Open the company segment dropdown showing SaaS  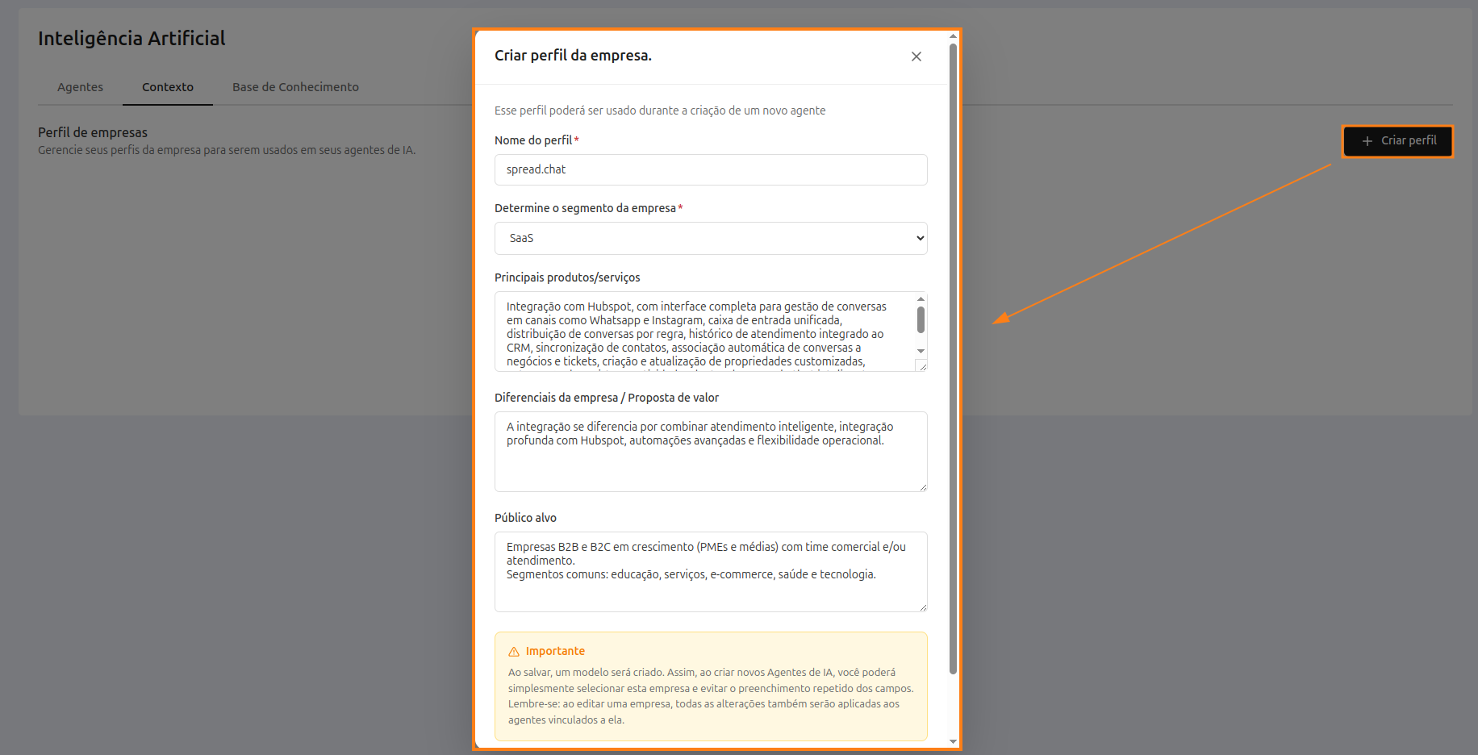coord(710,239)
